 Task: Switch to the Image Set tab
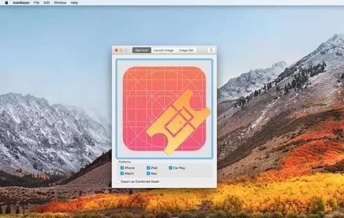(x=186, y=50)
